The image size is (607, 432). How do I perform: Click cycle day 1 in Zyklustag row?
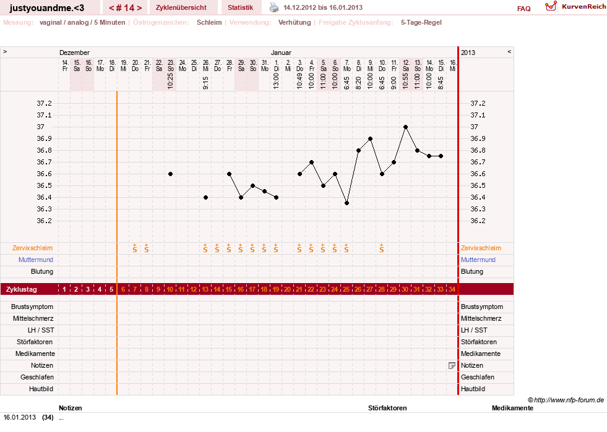pyautogui.click(x=64, y=289)
